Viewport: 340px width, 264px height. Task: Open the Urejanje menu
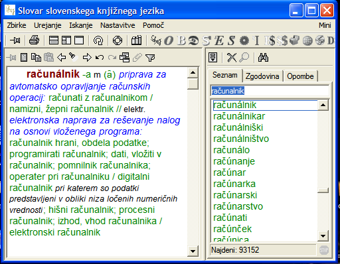(x=47, y=25)
